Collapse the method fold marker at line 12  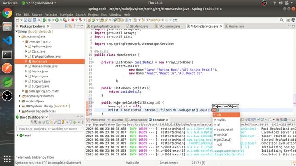point(93,62)
